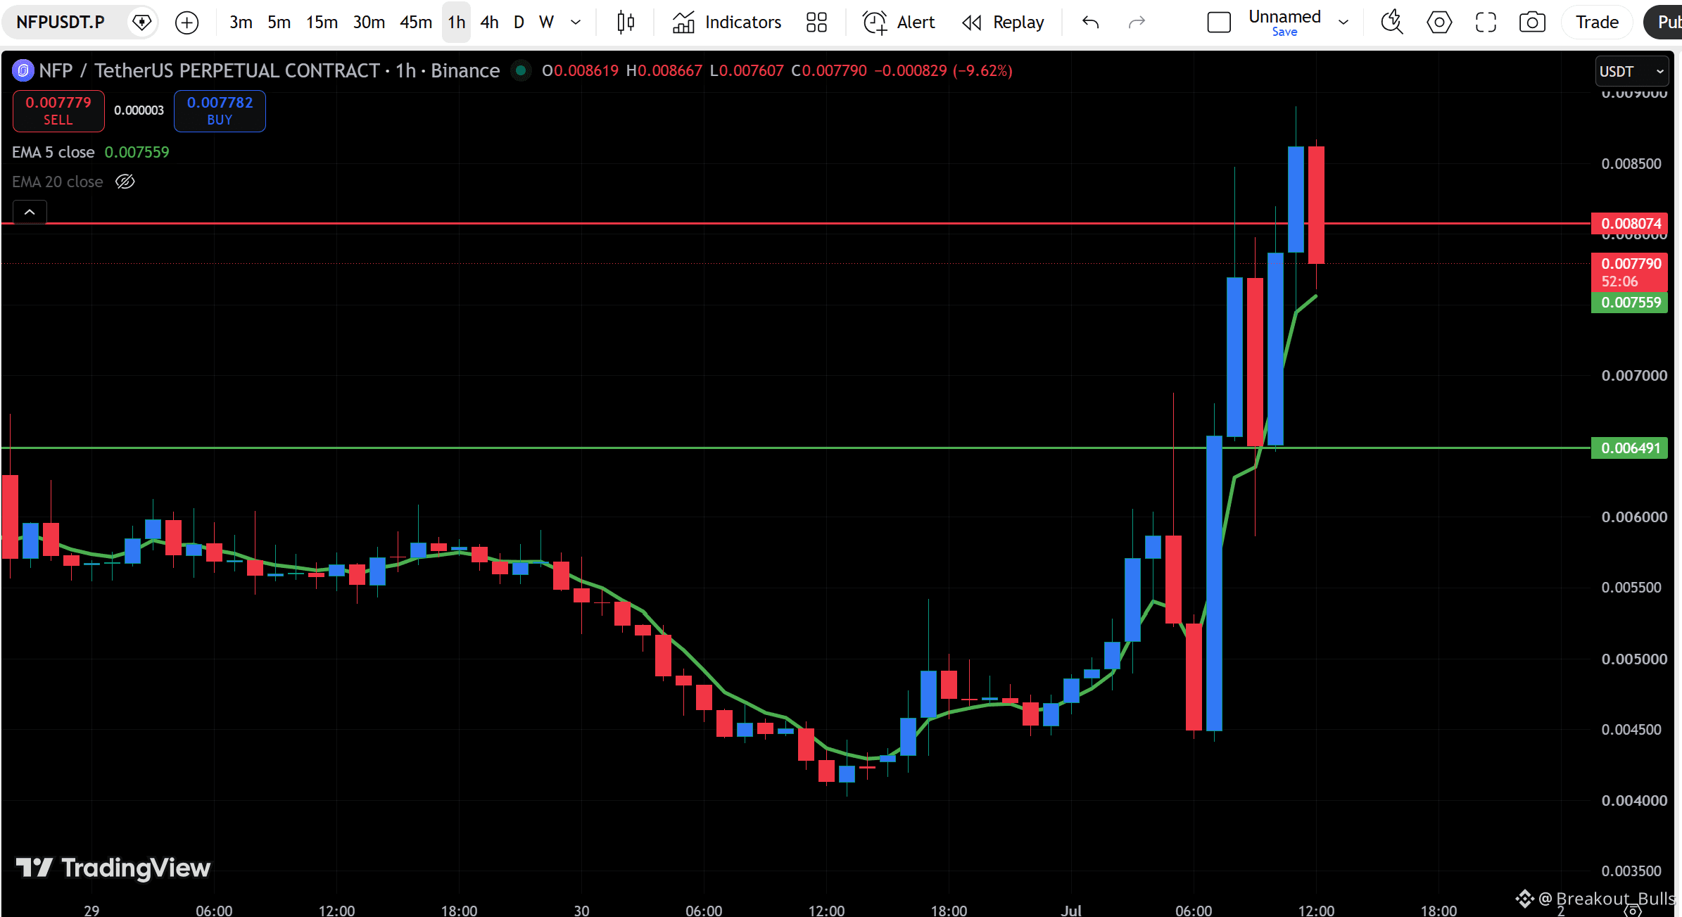The image size is (1682, 917).
Task: Expand the layout name dropdown arrow
Action: (1343, 23)
